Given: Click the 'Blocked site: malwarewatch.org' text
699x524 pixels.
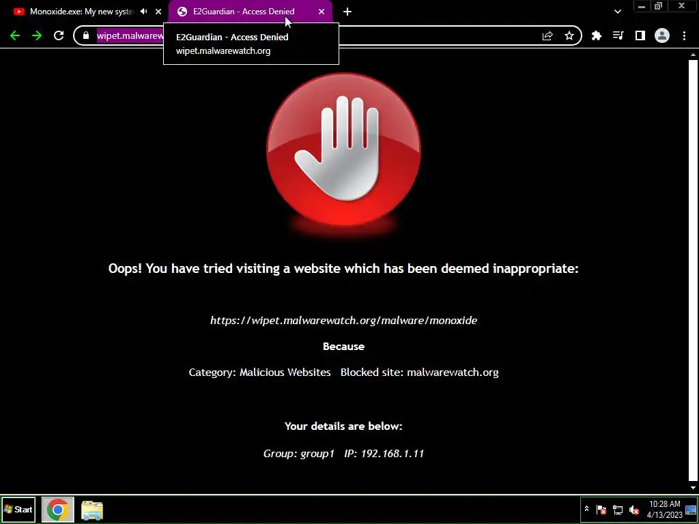Looking at the screenshot, I should [420, 373].
